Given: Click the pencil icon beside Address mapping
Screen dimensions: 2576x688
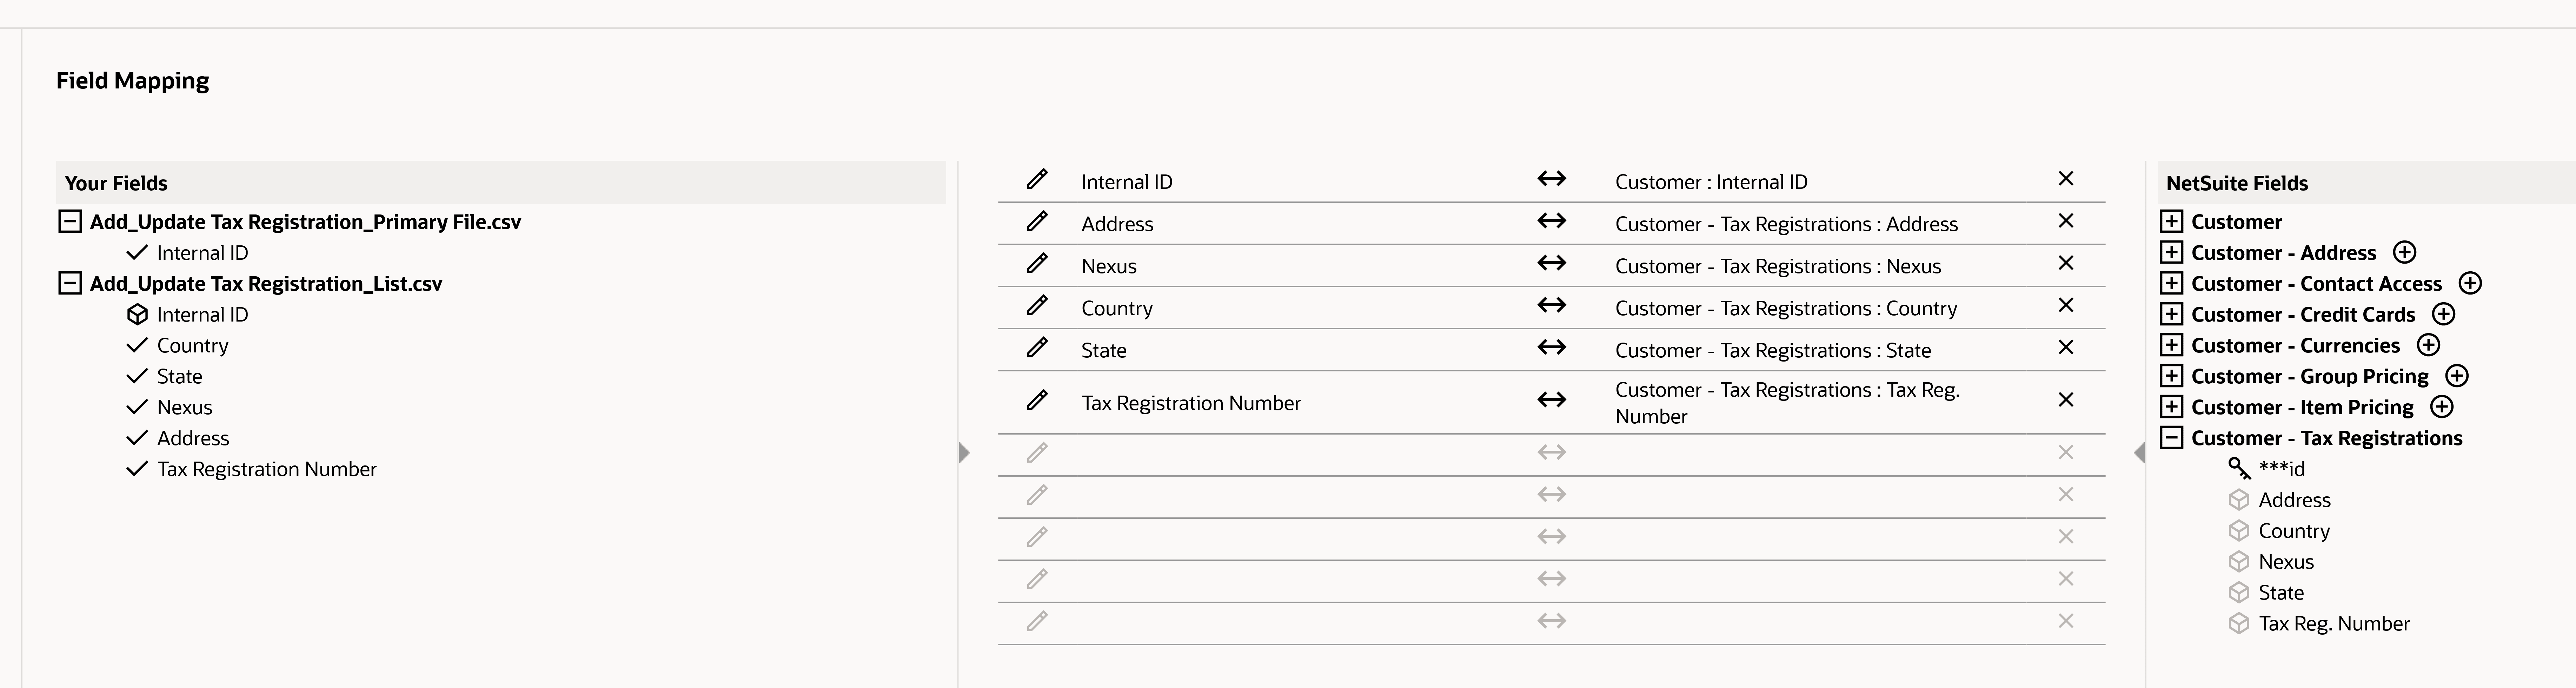Looking at the screenshot, I should [1037, 222].
